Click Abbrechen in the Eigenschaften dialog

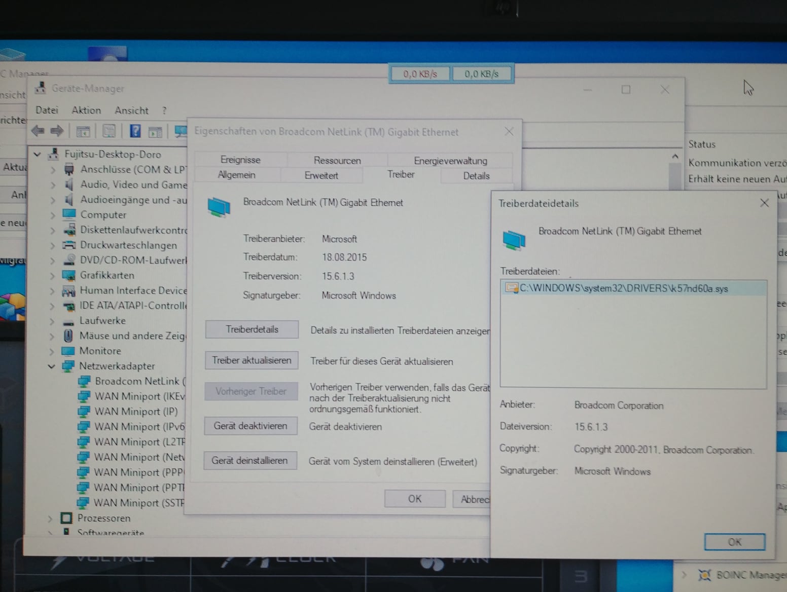click(x=472, y=499)
